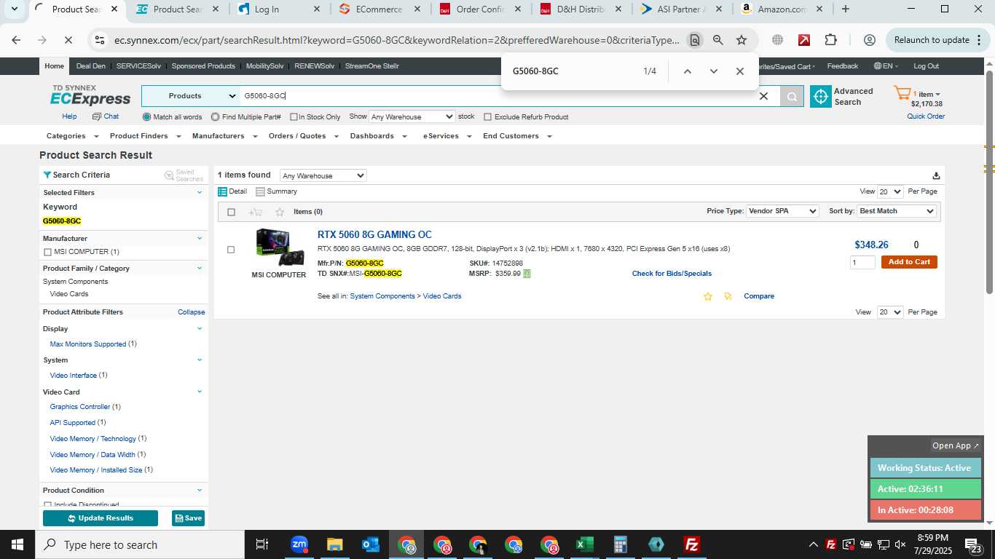This screenshot has width=995, height=559.
Task: Click add-to-cart icon in Items header
Action: (255, 212)
